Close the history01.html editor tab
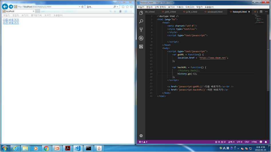The width and height of the screenshot is (271, 152). pyautogui.click(x=249, y=12)
